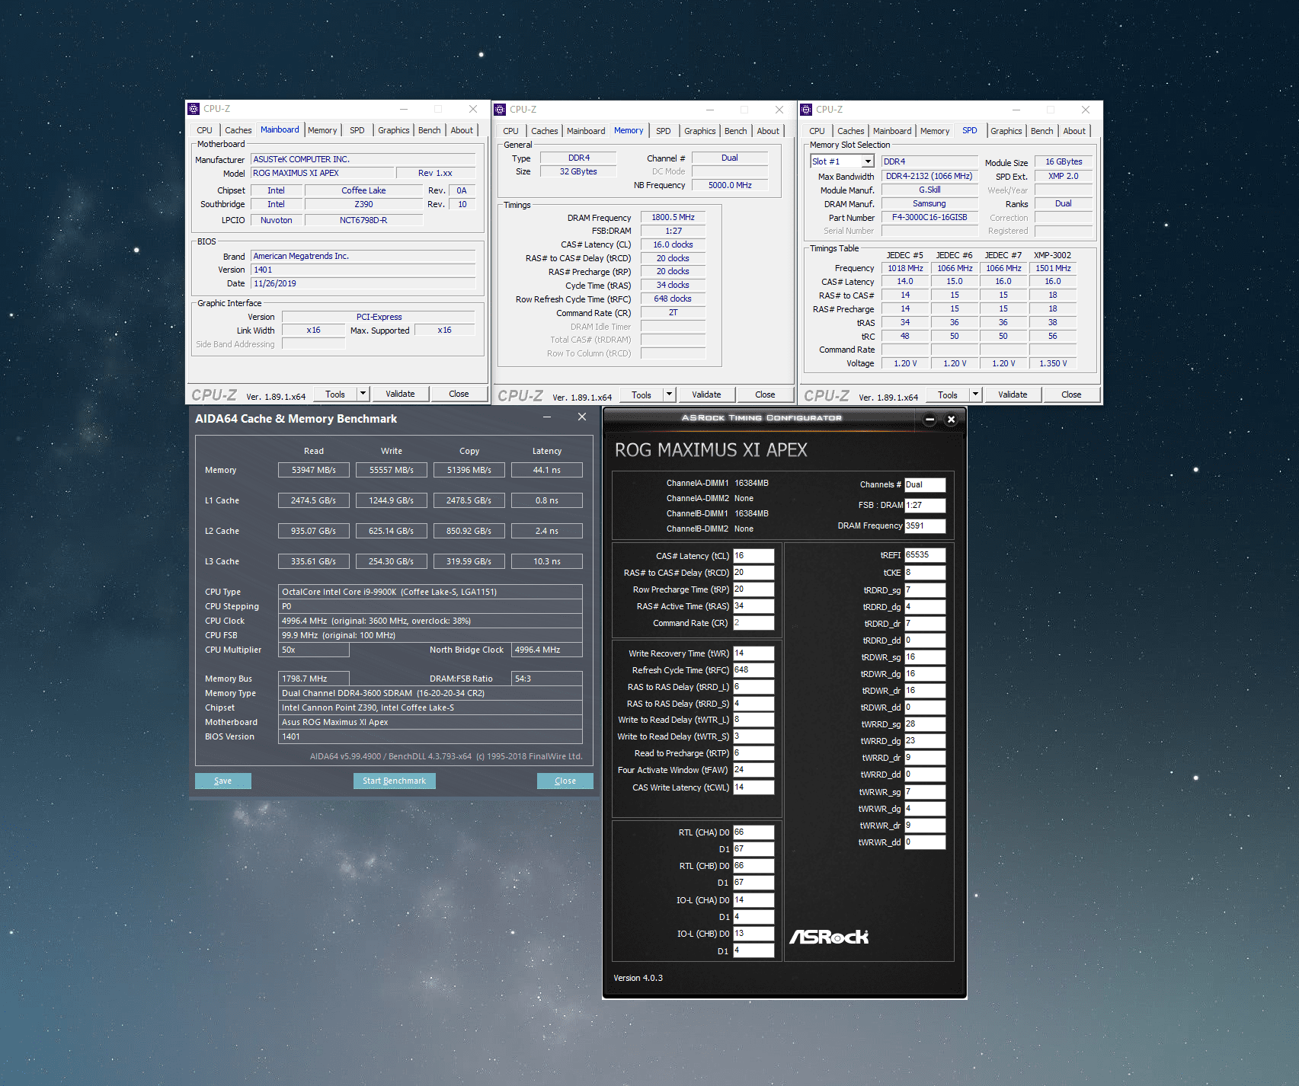Select Mainboard tab in SPD CPU-Z window
Screen dimensions: 1299x1086
[x=892, y=131]
